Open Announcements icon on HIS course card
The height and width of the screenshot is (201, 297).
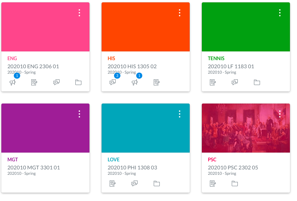(x=135, y=82)
